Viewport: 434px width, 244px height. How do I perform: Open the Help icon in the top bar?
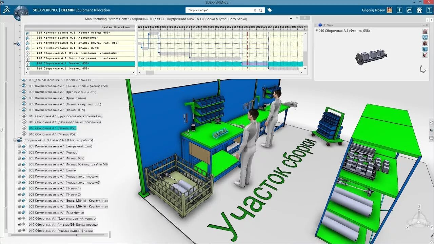tap(430, 10)
